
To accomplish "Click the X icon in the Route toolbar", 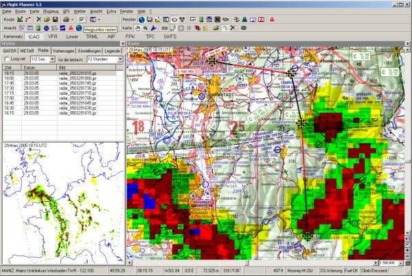I will [x=39, y=19].
